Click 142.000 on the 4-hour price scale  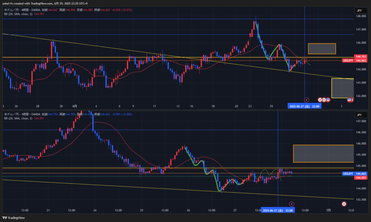361,96
